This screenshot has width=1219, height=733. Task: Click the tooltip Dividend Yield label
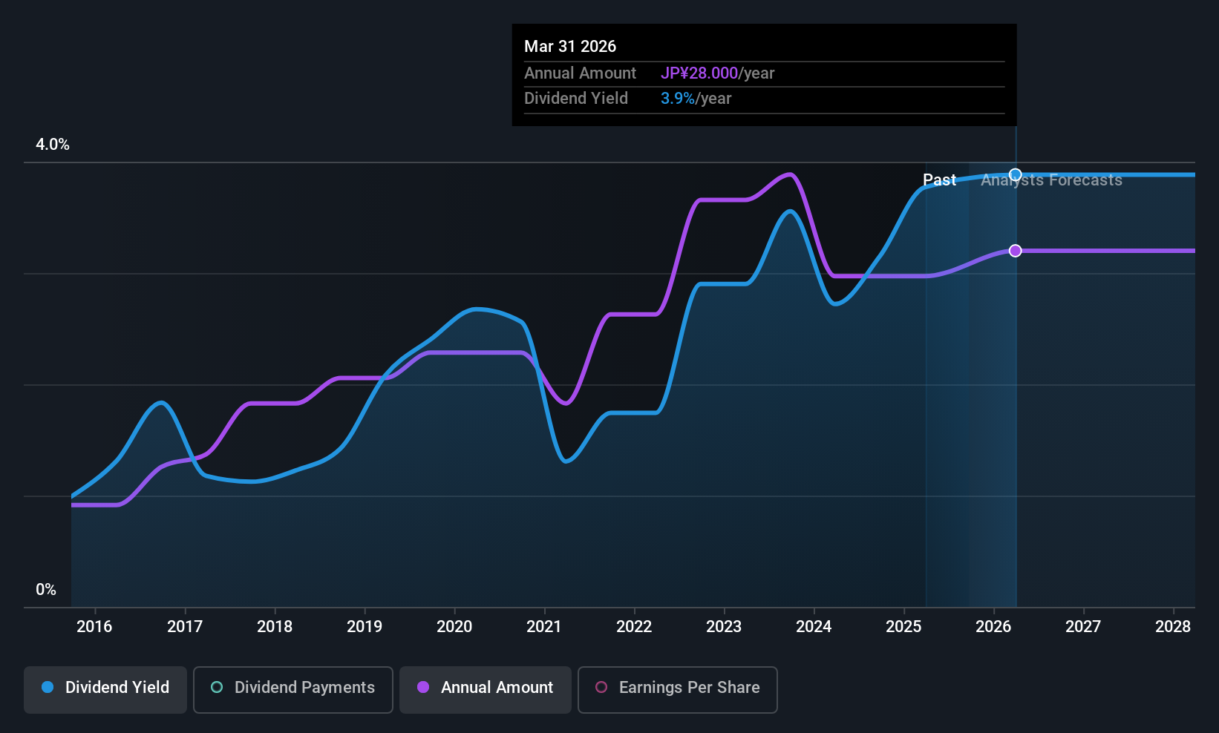tap(576, 98)
